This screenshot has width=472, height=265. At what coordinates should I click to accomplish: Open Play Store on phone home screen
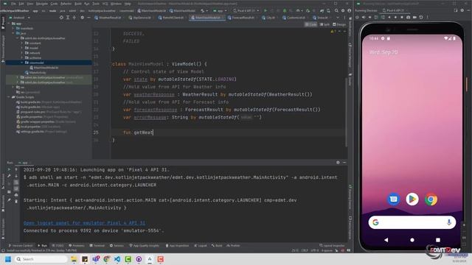412,199
